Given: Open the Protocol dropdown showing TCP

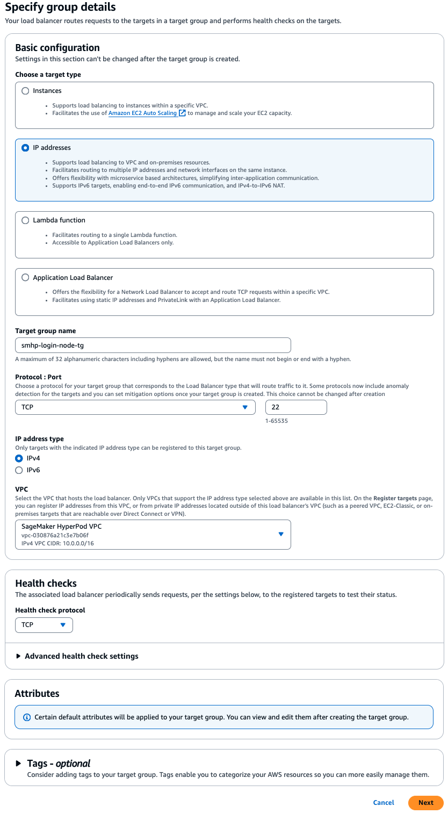Looking at the screenshot, I should click(134, 407).
